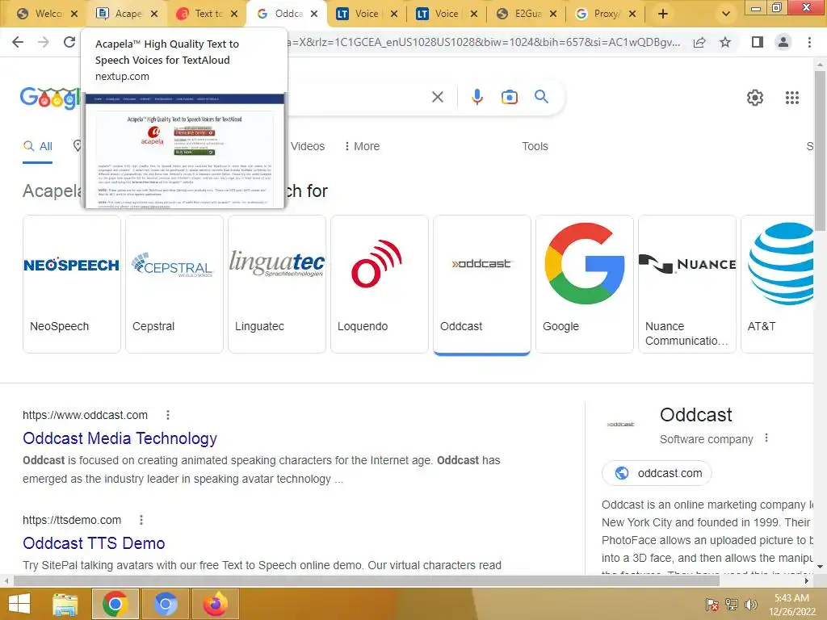827x620 pixels.
Task: Close the Oddcast Google tab
Action: coord(314,15)
